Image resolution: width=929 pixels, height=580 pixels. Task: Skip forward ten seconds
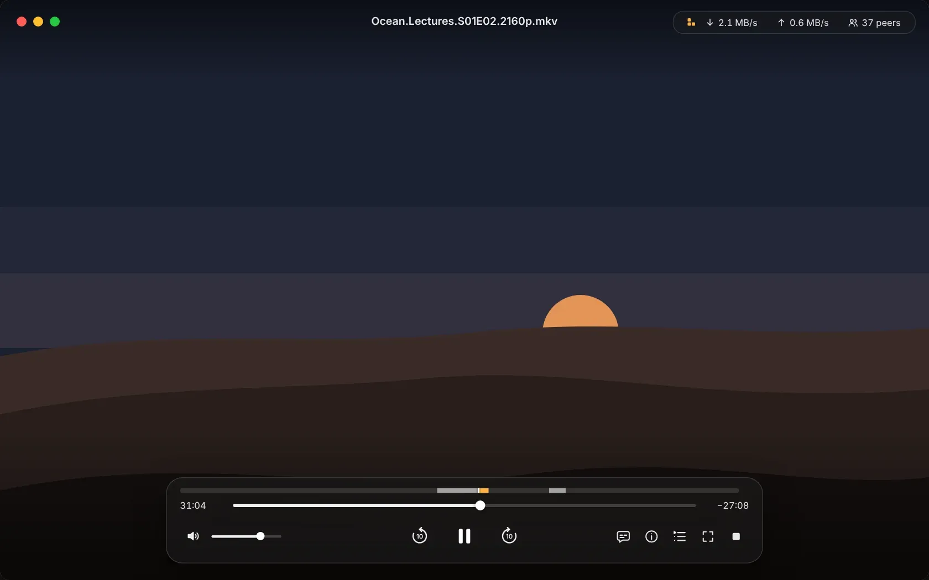(509, 536)
